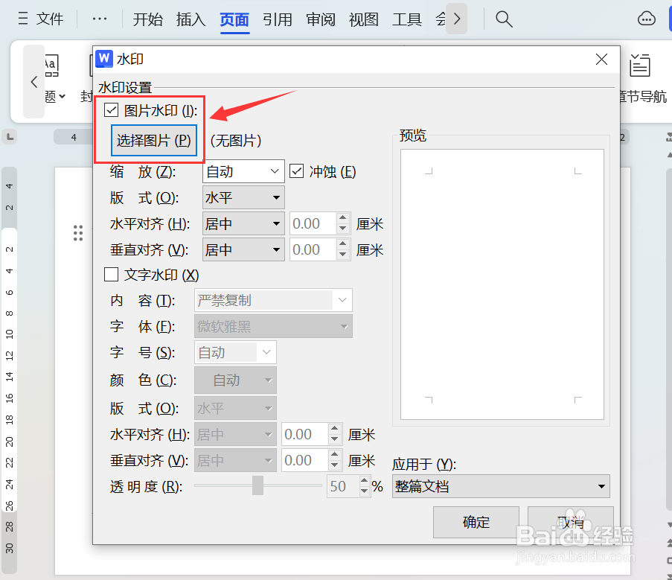Click the WPS Writer icon in the dialog title
Image resolution: width=672 pixels, height=580 pixels.
coord(103,58)
